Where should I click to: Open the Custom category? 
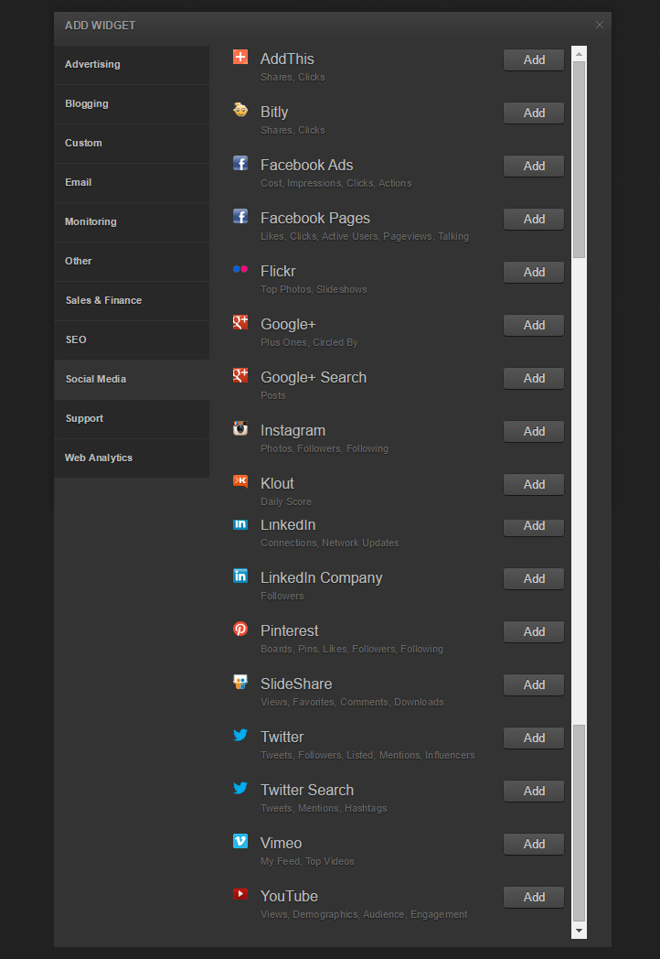[132, 143]
